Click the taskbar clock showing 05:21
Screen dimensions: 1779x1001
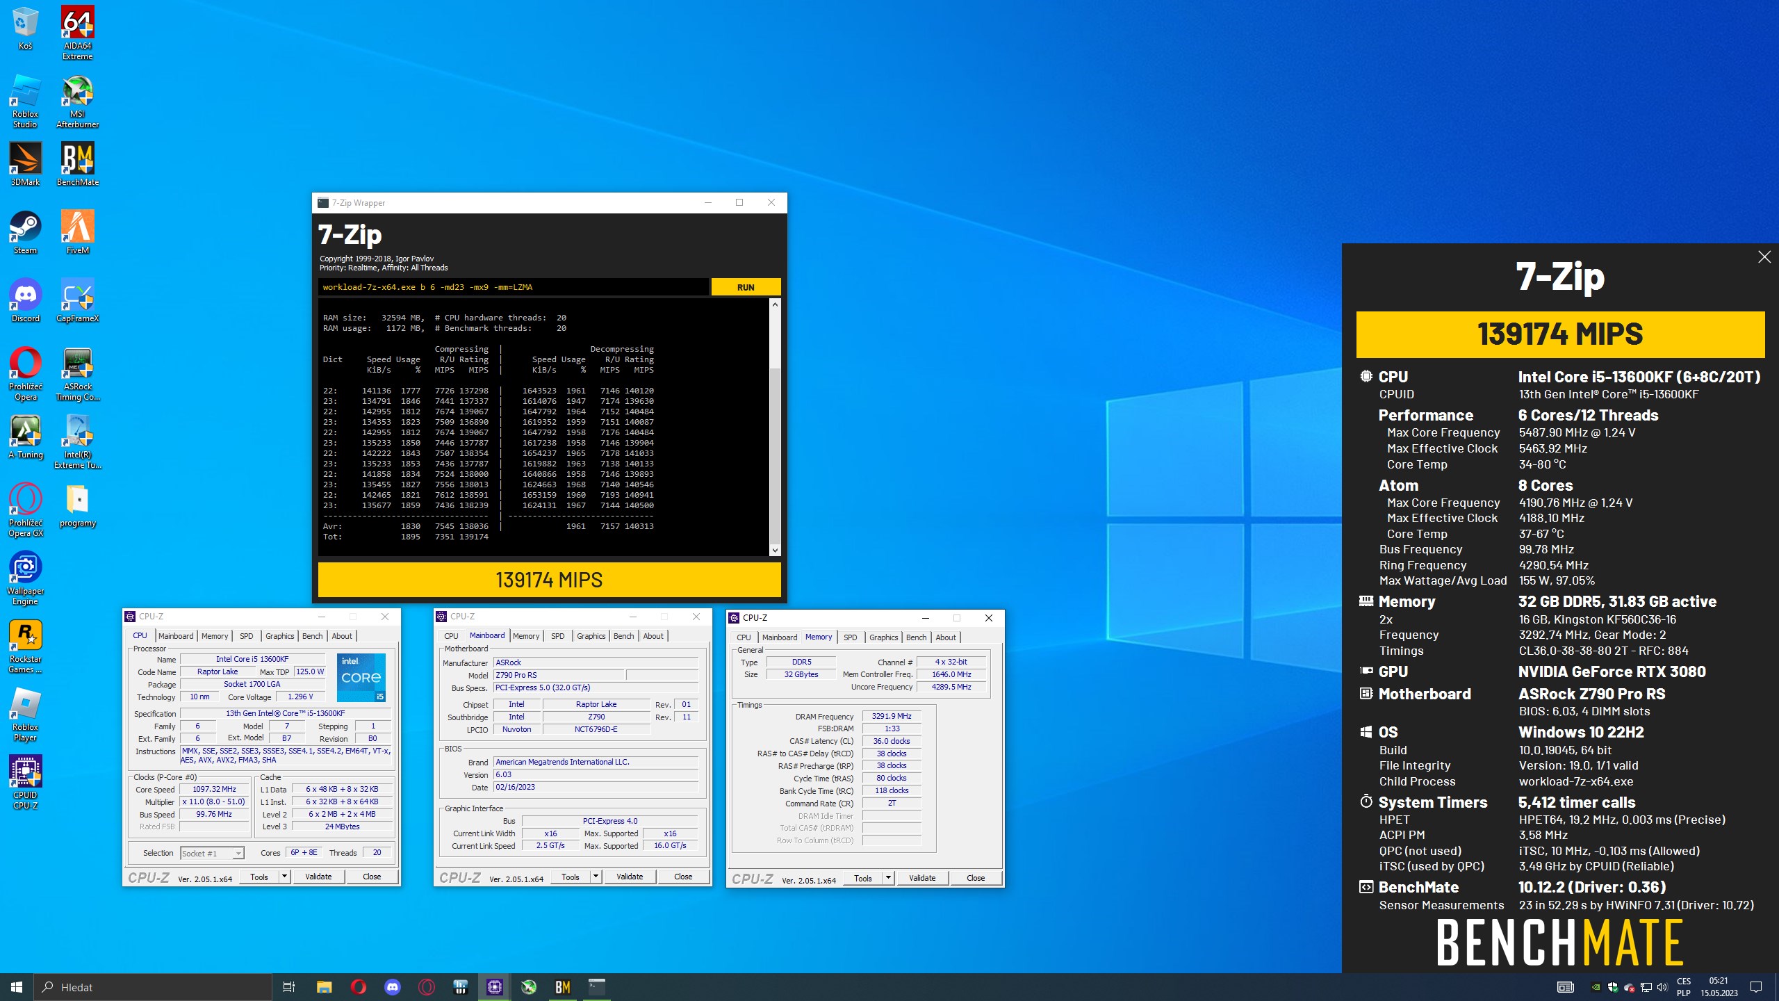click(x=1719, y=987)
